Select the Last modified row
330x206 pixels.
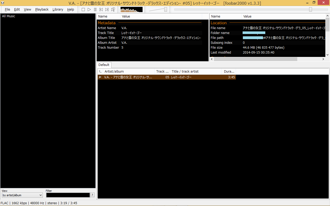[268, 53]
